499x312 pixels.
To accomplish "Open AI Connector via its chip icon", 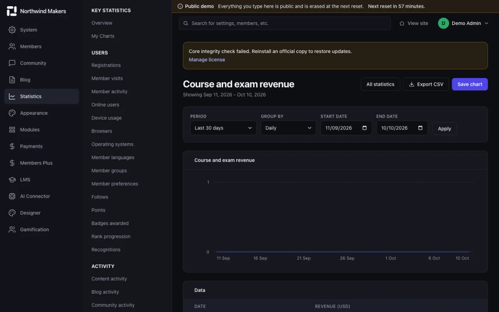I will click(12, 196).
